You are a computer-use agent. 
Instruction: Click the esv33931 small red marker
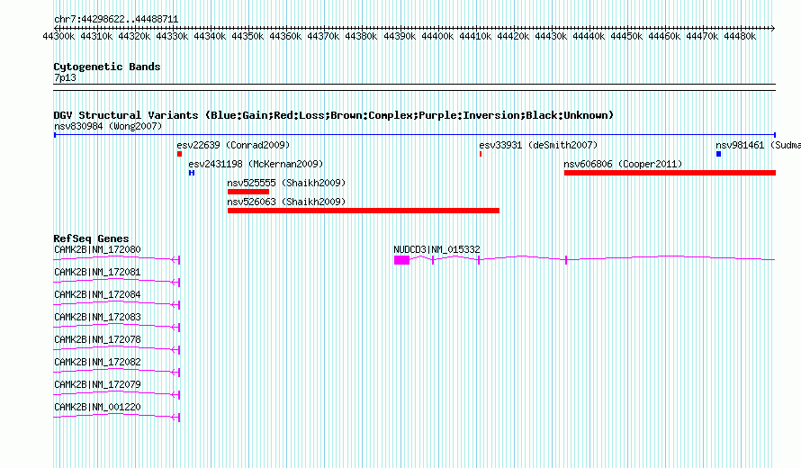481,154
